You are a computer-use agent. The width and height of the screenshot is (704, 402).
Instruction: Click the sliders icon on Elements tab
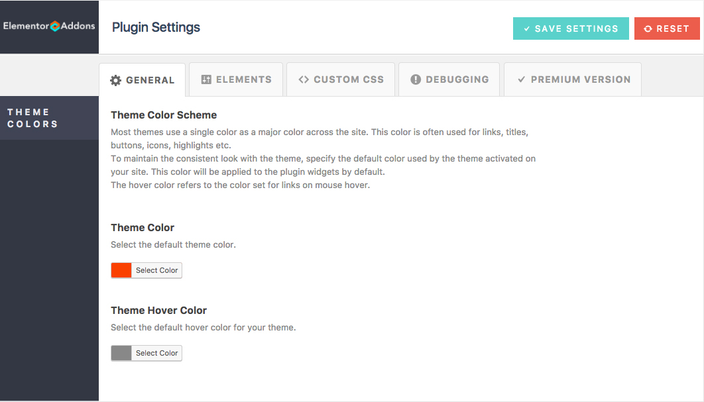tap(206, 79)
